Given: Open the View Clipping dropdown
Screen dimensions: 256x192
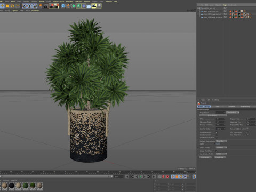Looking at the screenshot, I should click(221, 147).
